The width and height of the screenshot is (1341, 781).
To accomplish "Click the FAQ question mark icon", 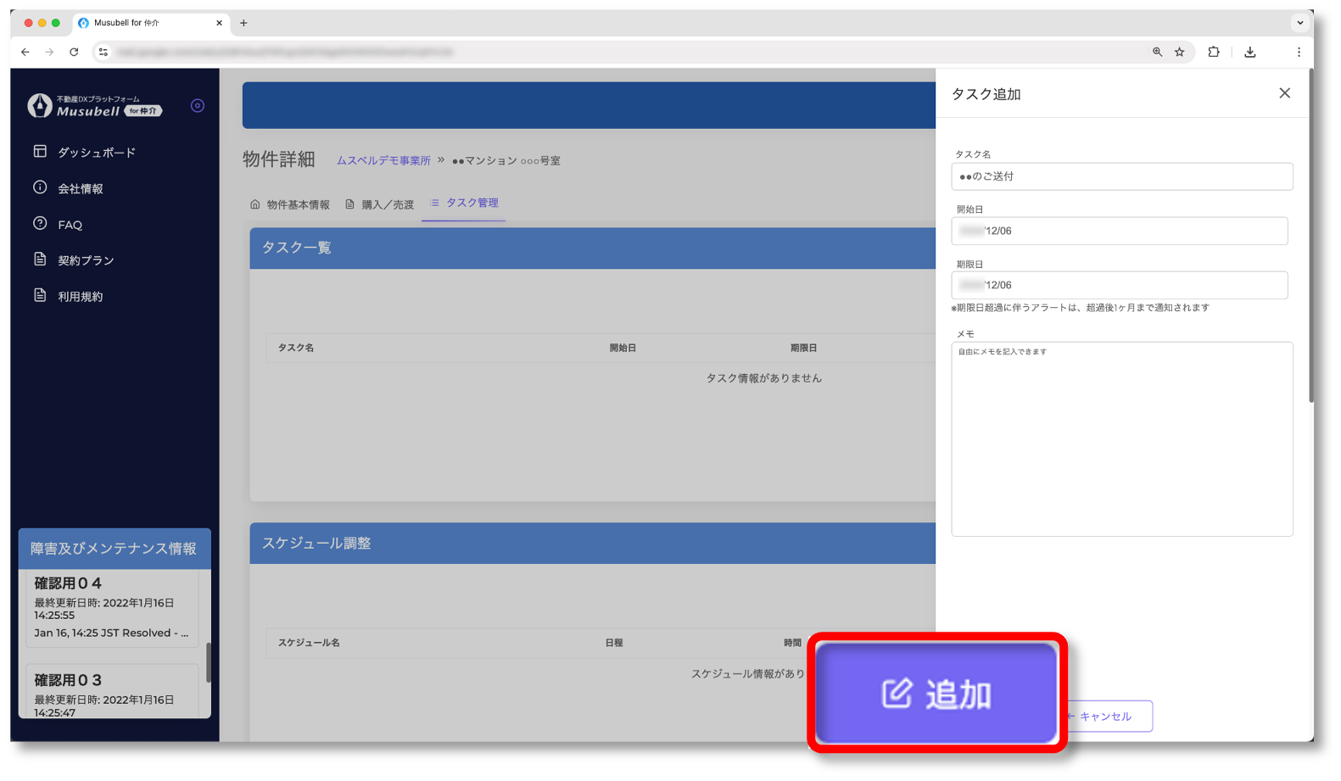I will (40, 224).
